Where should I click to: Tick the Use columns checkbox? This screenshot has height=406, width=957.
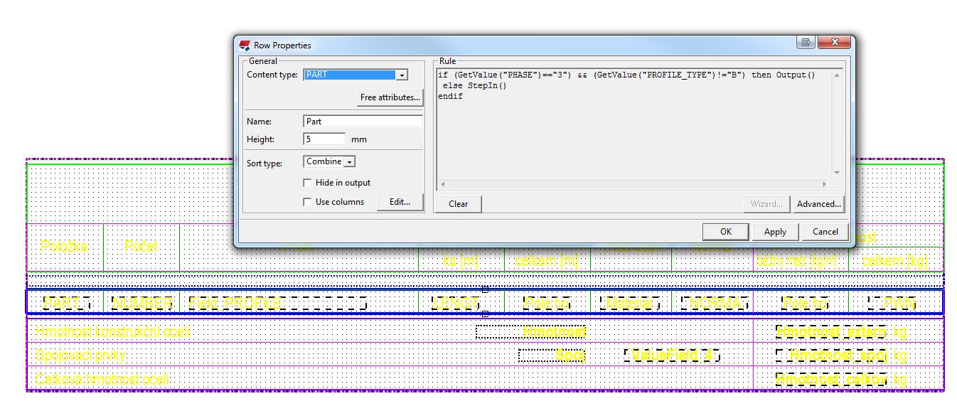click(307, 202)
